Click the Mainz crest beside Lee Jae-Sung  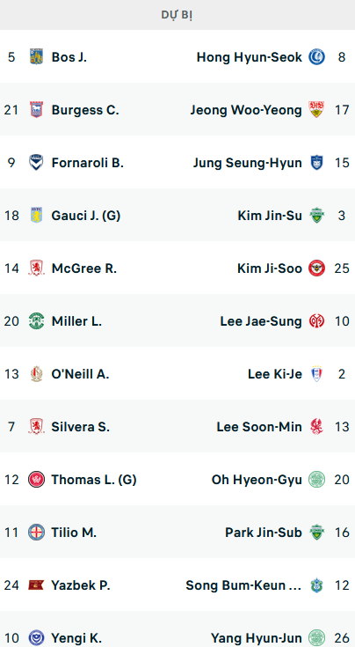[x=316, y=320]
